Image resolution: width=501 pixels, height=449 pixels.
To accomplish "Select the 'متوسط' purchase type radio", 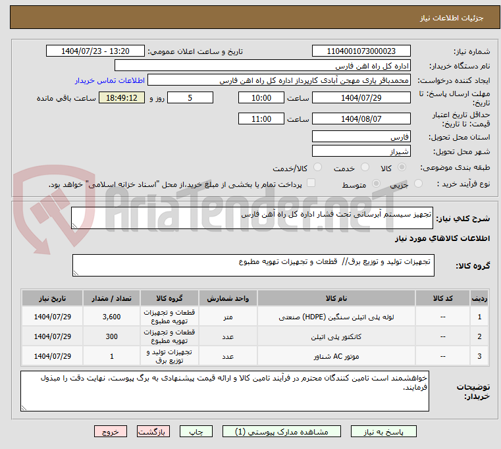I will (377, 184).
